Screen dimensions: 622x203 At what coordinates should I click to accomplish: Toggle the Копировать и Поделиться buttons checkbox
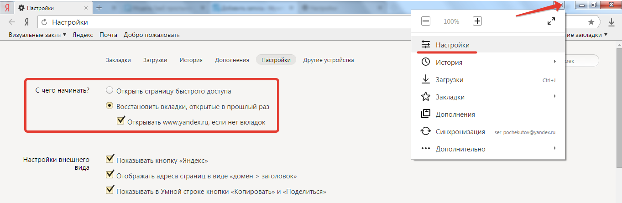click(x=110, y=190)
